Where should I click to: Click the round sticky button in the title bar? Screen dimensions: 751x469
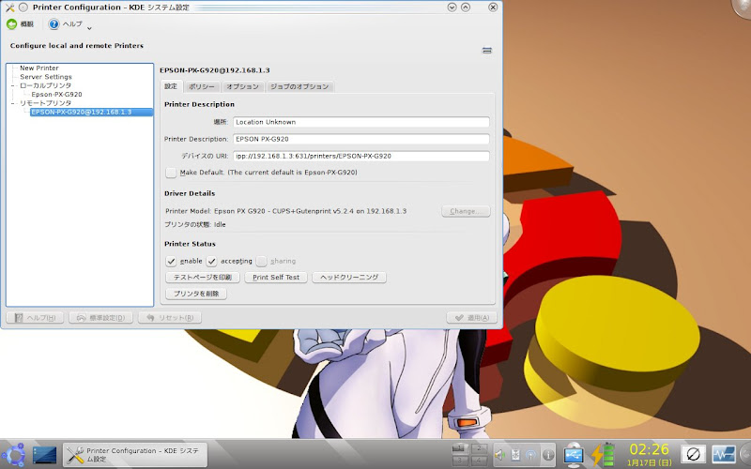point(23,8)
